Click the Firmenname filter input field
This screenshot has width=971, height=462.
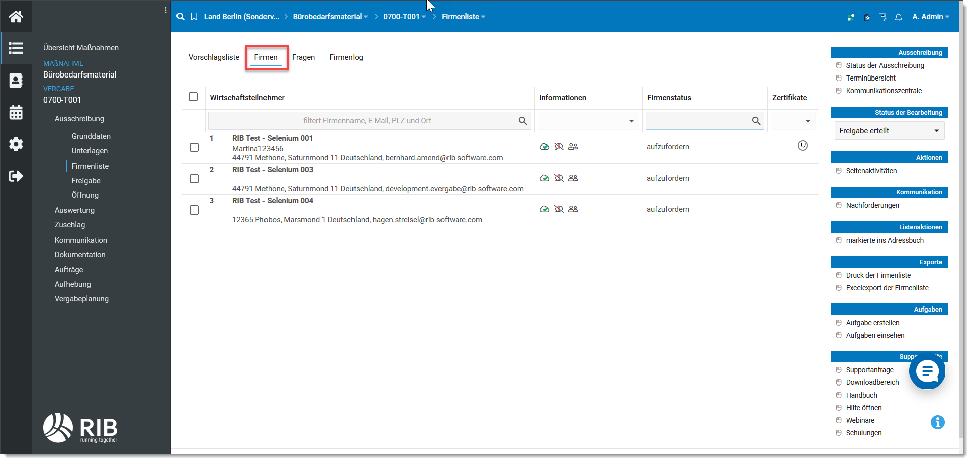click(369, 121)
